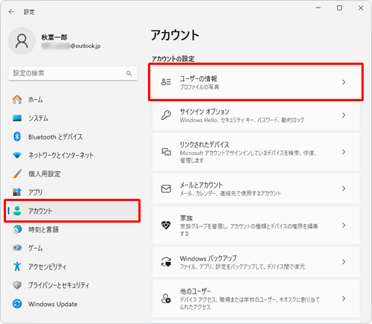Click the user name 秋葉一郎
Image resolution: width=372 pixels, height=324 pixels.
pyautogui.click(x=54, y=37)
